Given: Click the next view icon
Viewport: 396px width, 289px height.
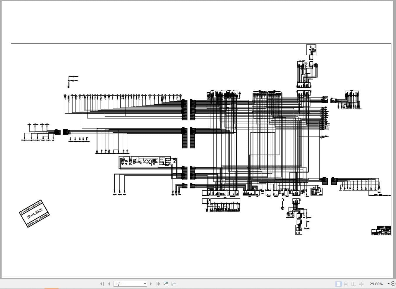Looking at the screenshot, I should pyautogui.click(x=174, y=284).
